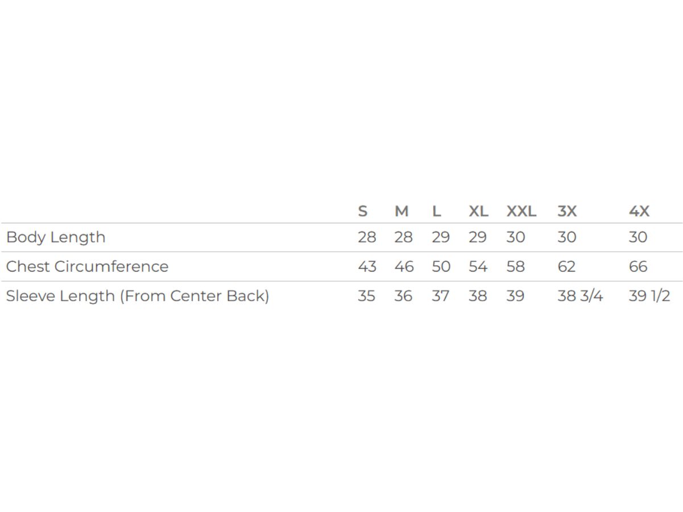This screenshot has height=512, width=683.
Task: Click the 38 3/4 sleeve length value
Action: pos(580,296)
